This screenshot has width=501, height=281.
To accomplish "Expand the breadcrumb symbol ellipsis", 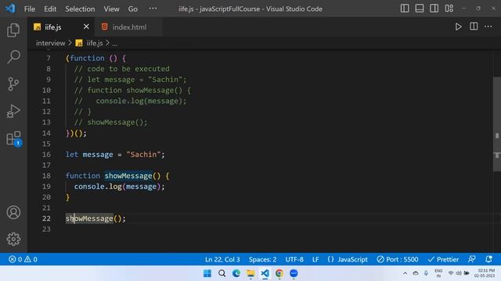I will [115, 44].
